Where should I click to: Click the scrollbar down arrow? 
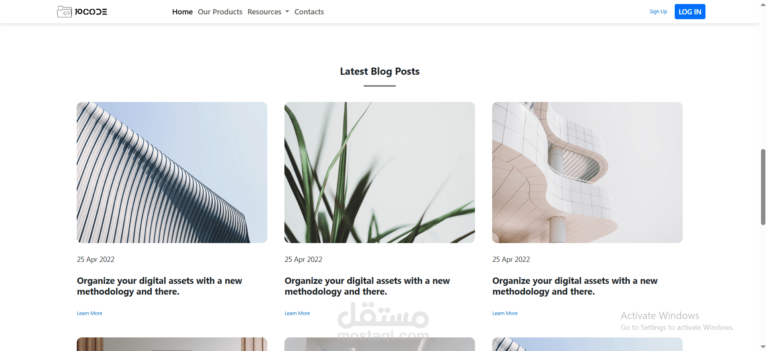click(x=763, y=347)
